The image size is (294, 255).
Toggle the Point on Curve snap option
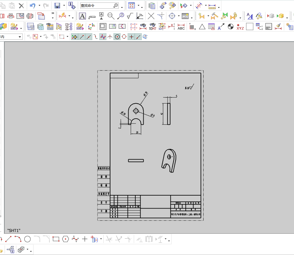pyautogui.click(x=138, y=37)
